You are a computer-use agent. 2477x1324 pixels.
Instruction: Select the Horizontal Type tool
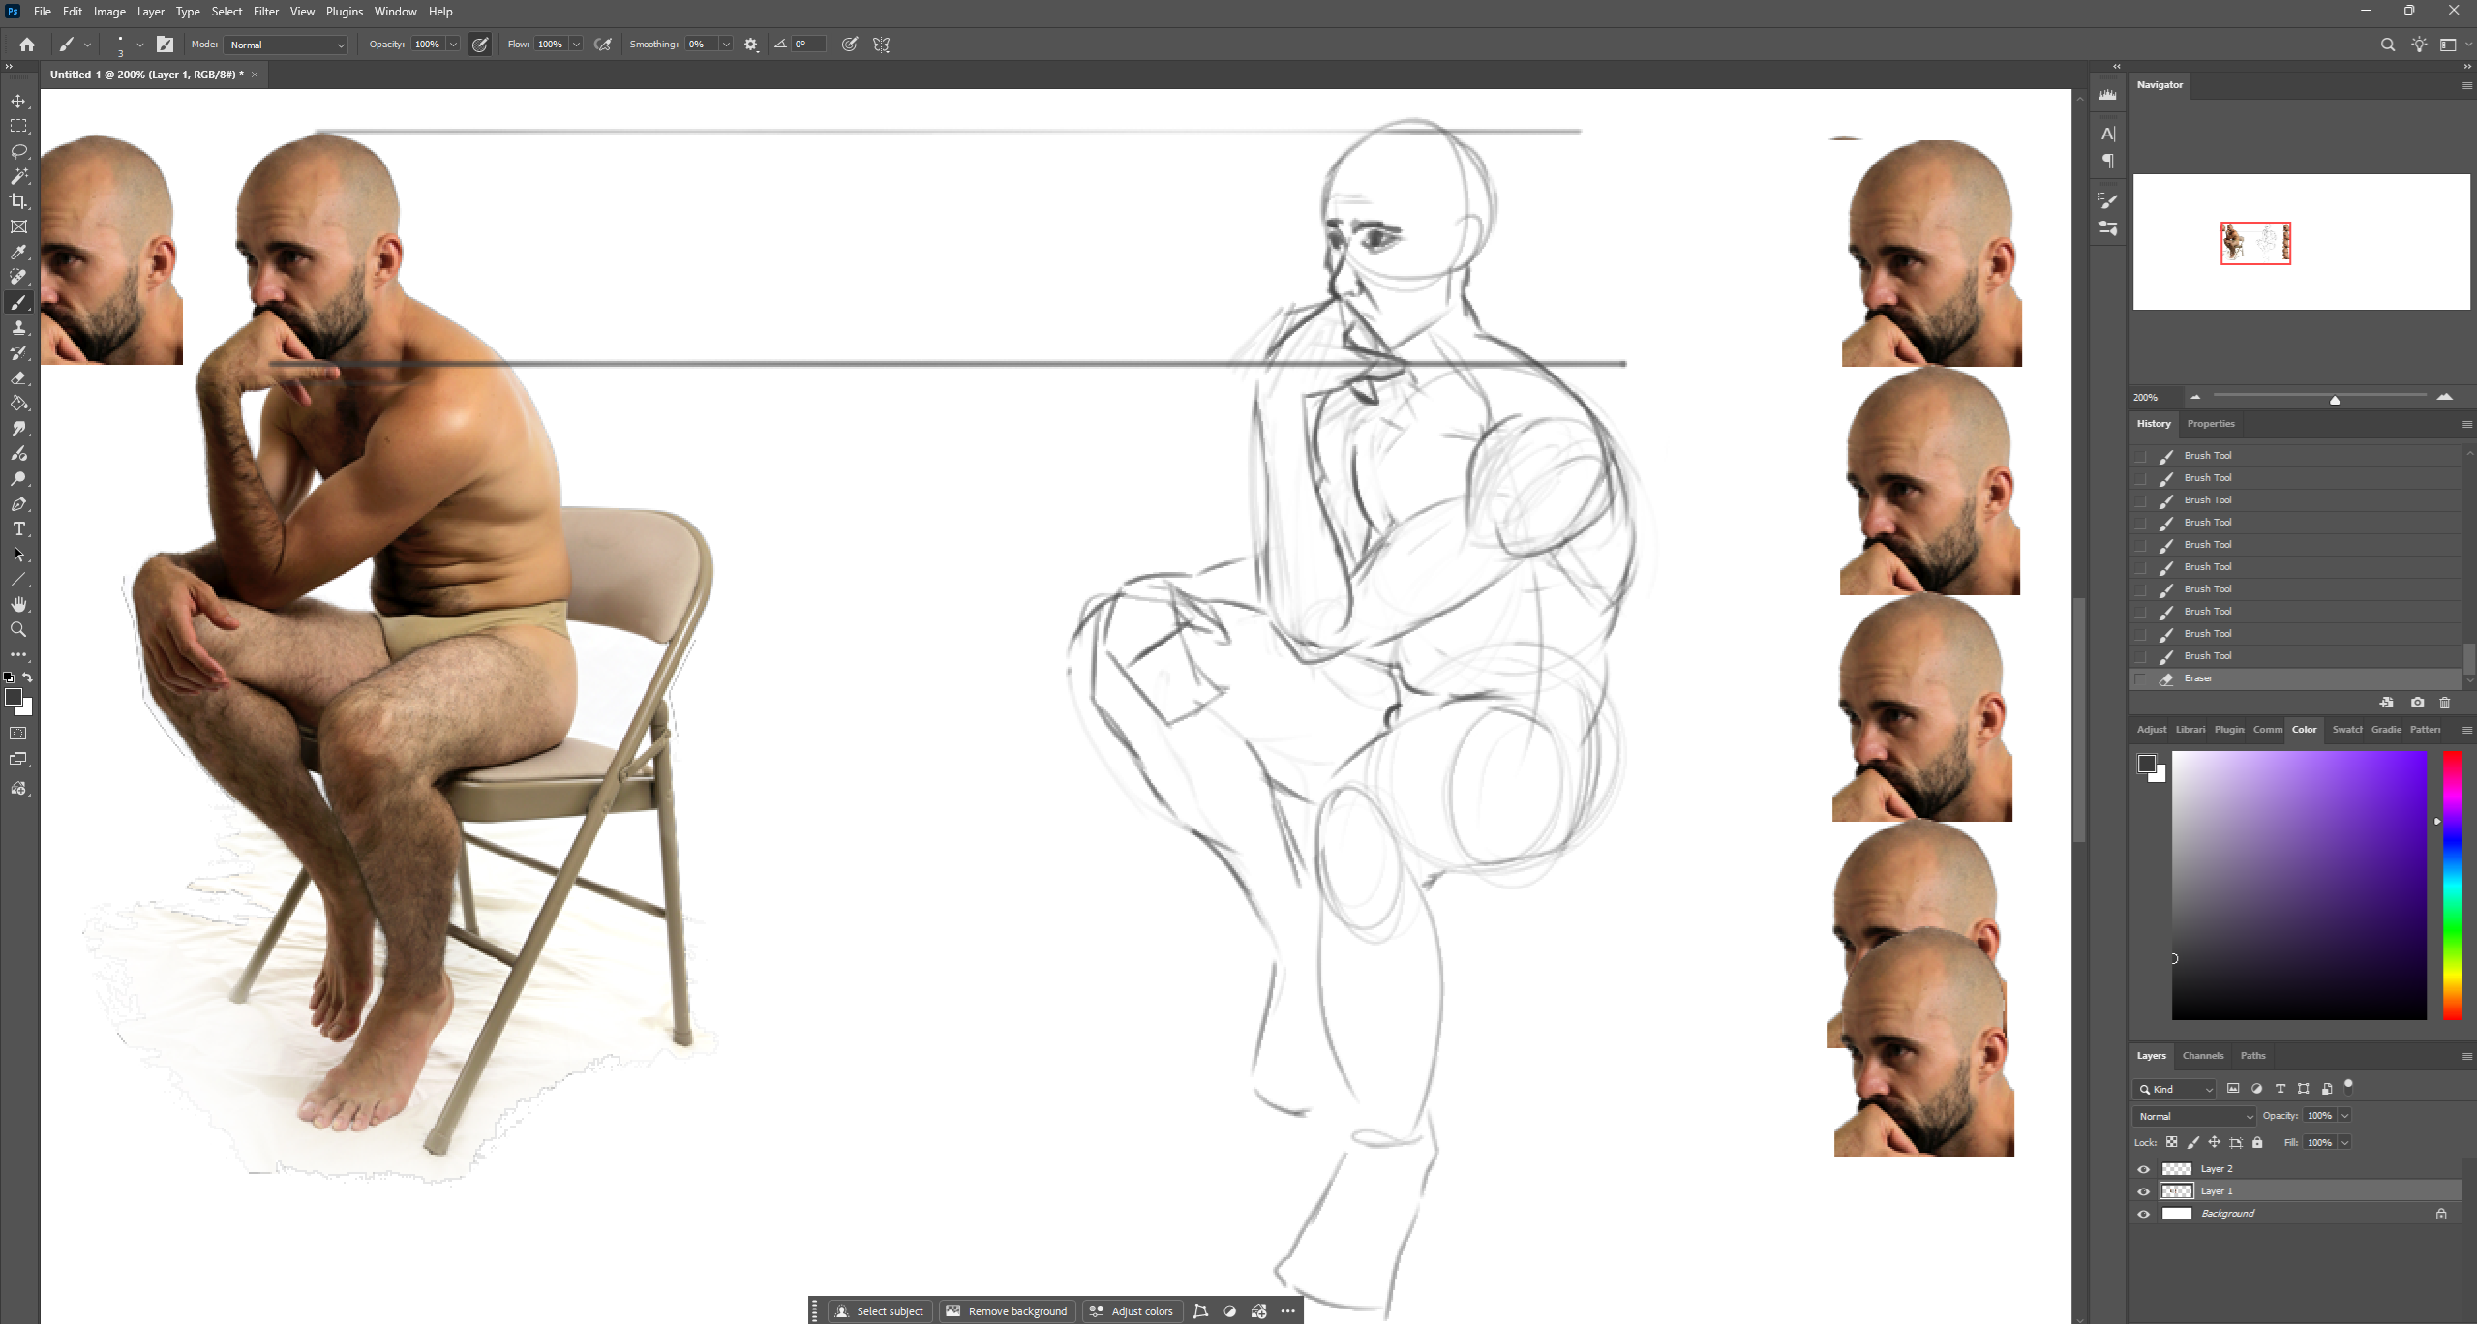pyautogui.click(x=18, y=529)
